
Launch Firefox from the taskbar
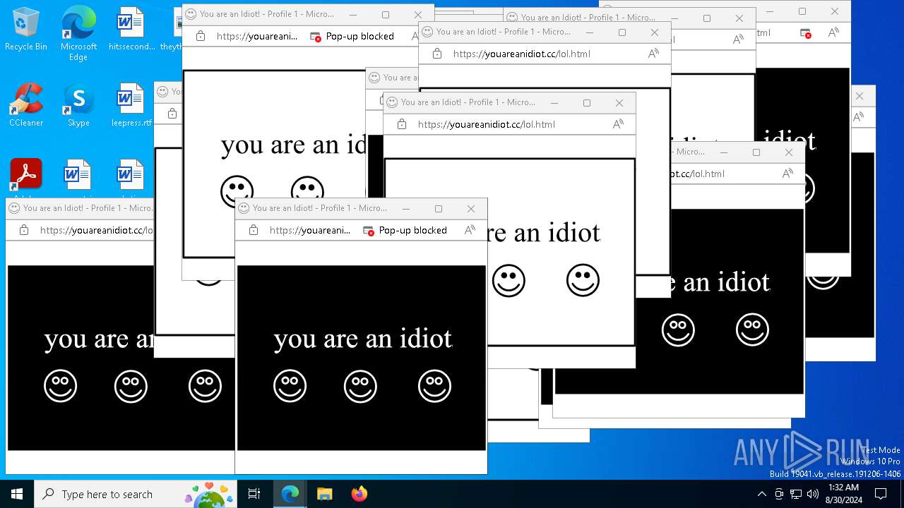point(359,494)
